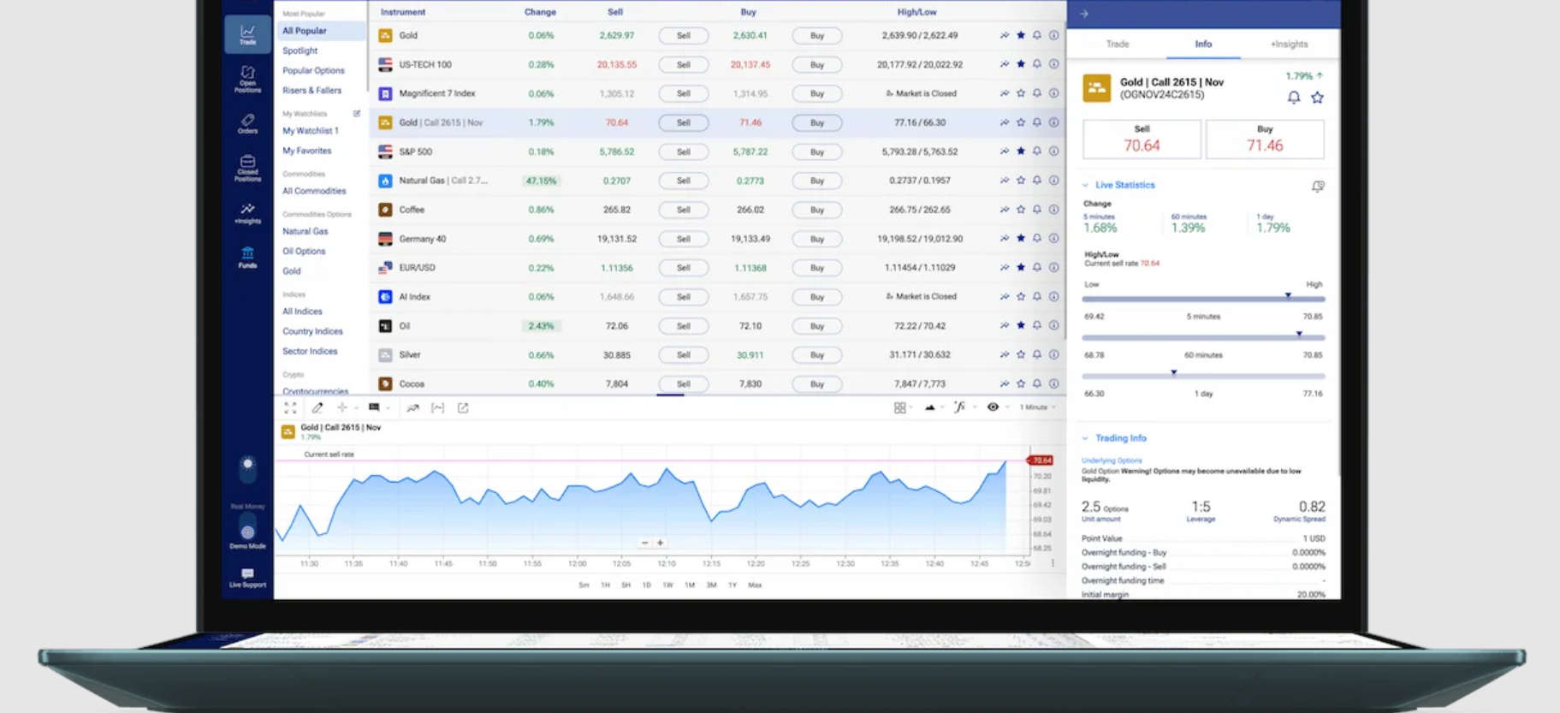Open the 1 Minute interval dropdown
This screenshot has width=1560, height=713.
click(x=1036, y=407)
